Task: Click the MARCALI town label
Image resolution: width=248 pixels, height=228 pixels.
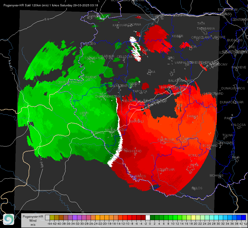Action: click(x=137, y=122)
